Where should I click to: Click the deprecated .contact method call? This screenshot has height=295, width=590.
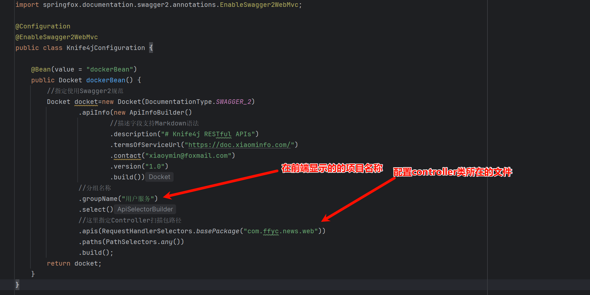(x=126, y=156)
